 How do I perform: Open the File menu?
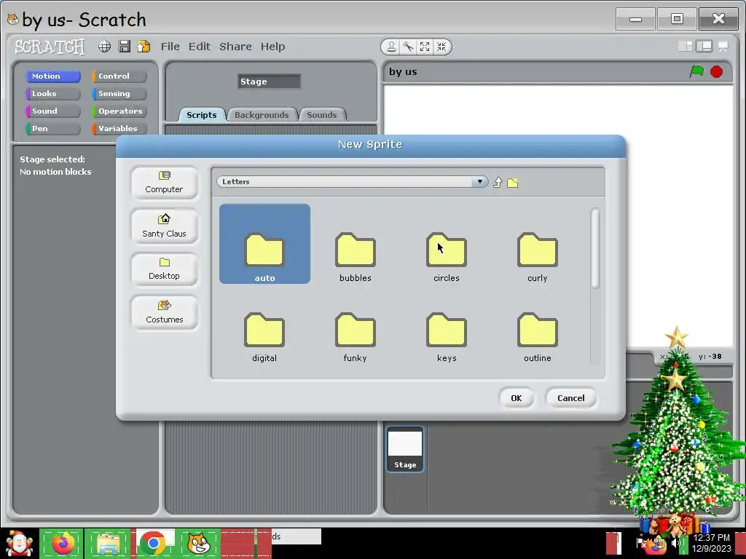click(170, 47)
